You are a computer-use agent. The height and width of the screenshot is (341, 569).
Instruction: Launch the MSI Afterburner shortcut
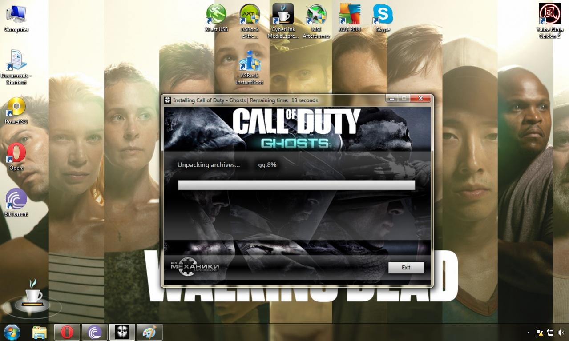coord(316,21)
